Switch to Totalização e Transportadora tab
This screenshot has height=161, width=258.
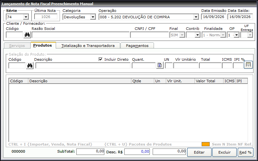click(88, 46)
